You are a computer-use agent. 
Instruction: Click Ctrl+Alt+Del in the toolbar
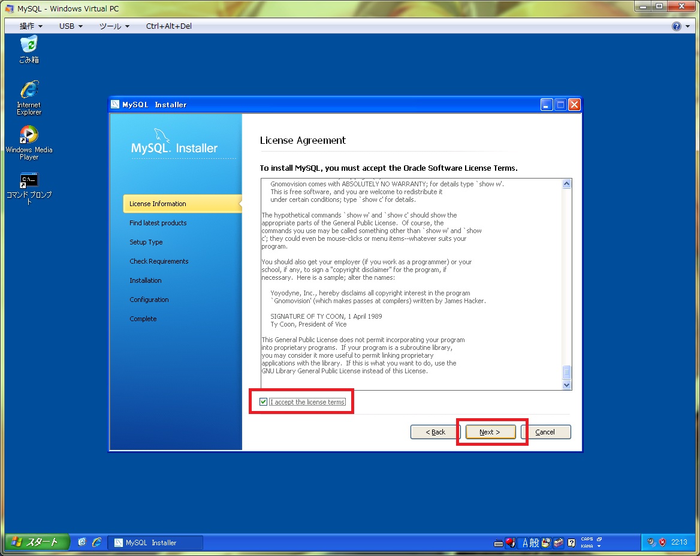coord(169,26)
